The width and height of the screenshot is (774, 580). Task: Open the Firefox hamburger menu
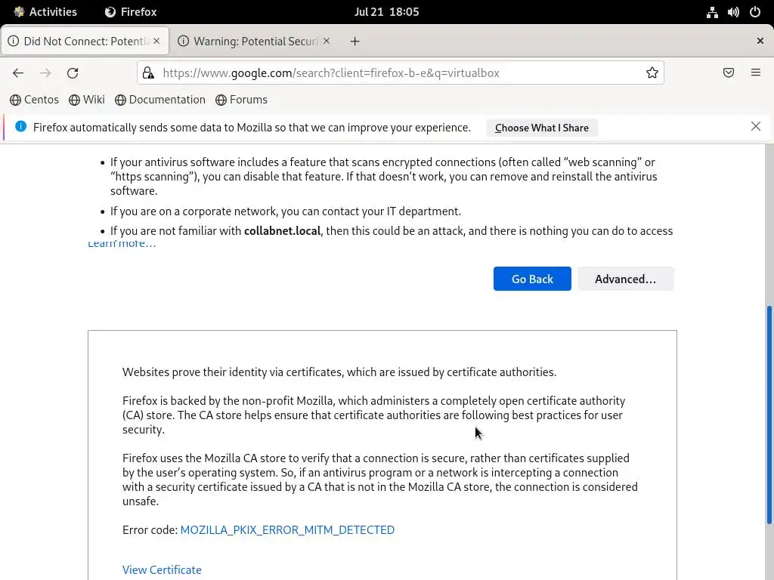[756, 72]
